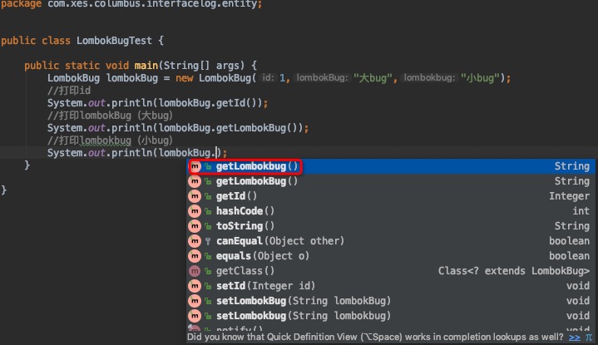Viewport: 598px width, 345px height.
Task: Click greyed method icon beside getClass()
Action: click(x=195, y=271)
